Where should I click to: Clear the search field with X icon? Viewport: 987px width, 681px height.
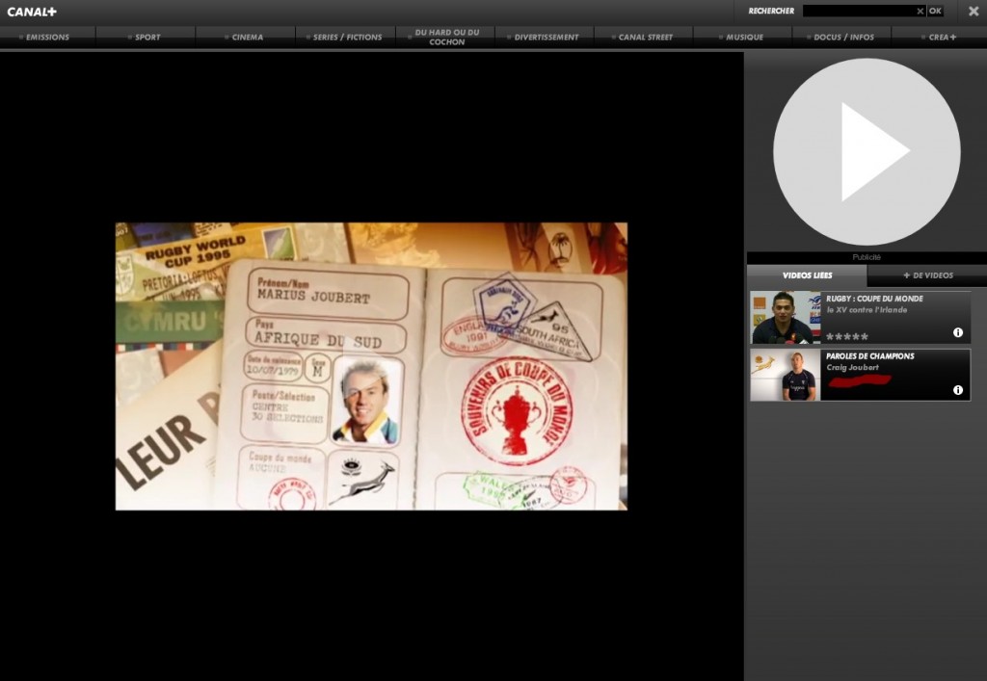[920, 11]
